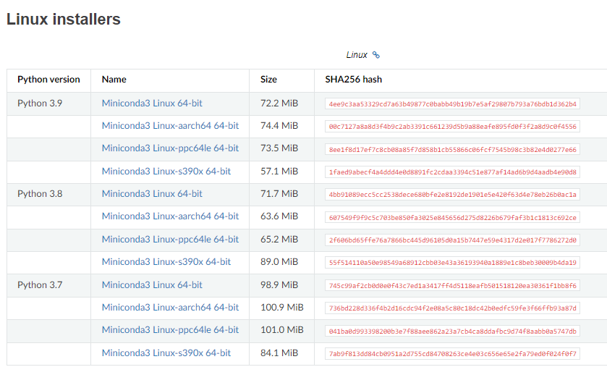The image size is (607, 367).
Task: Click the permalink chain icon beside Linux caption
Action: [x=376, y=55]
